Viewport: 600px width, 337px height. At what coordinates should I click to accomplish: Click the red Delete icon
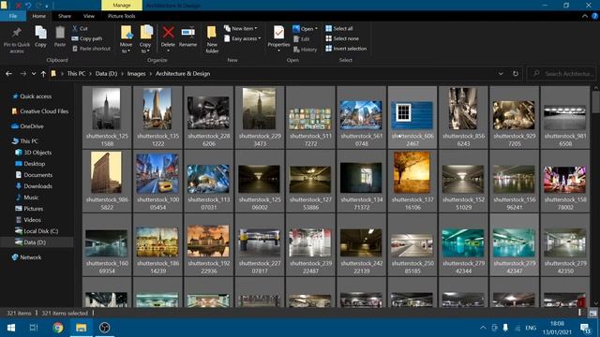click(x=168, y=33)
